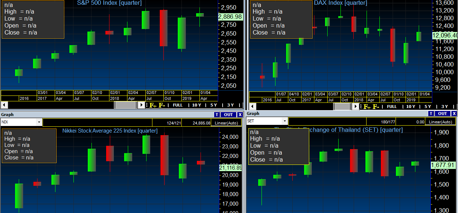Click the 2017 year cell on DAX time axis
This screenshot has width=458, height=213.
tap(307, 100)
